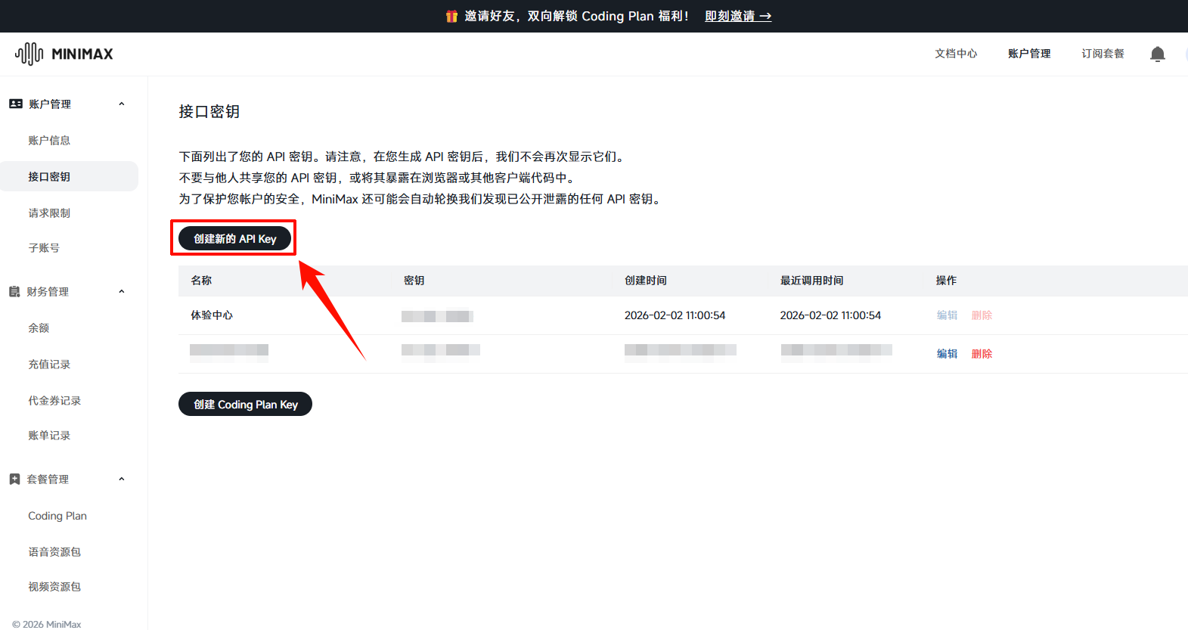Viewport: 1188px width, 630px height.
Task: Click the 操作 column header
Action: click(x=946, y=281)
